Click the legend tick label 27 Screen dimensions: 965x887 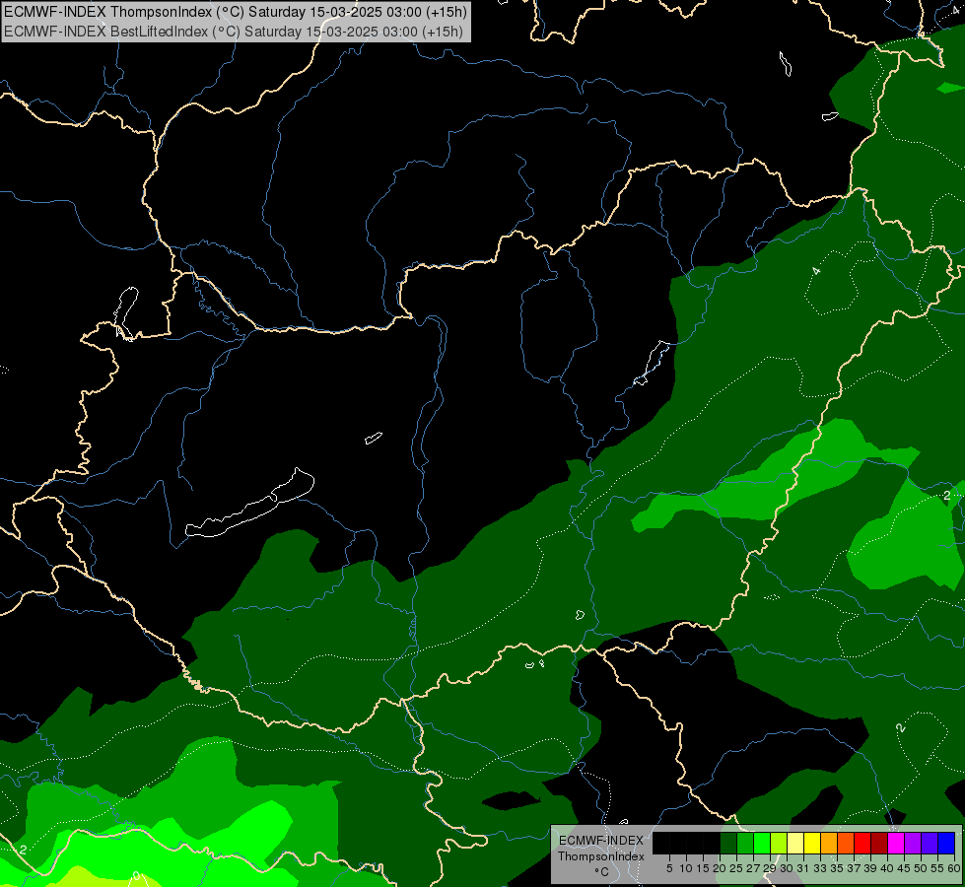(x=753, y=868)
